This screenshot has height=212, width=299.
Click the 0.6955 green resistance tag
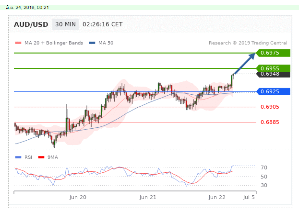pos(273,68)
